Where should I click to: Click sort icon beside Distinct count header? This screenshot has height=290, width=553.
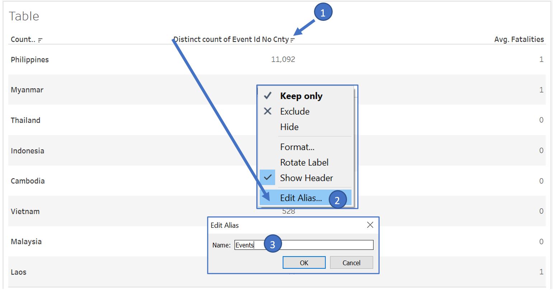(293, 40)
